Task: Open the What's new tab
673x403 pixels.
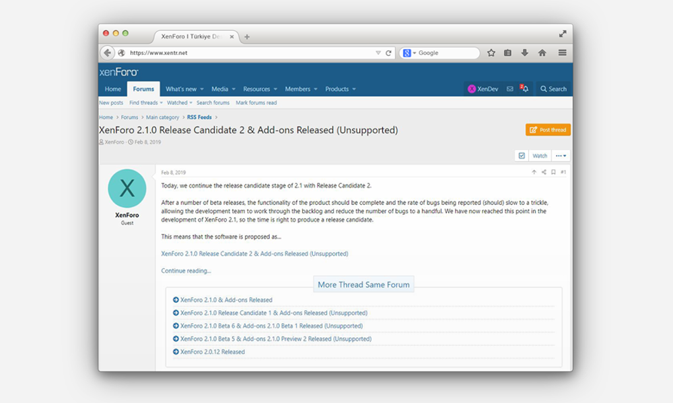Action: point(181,89)
